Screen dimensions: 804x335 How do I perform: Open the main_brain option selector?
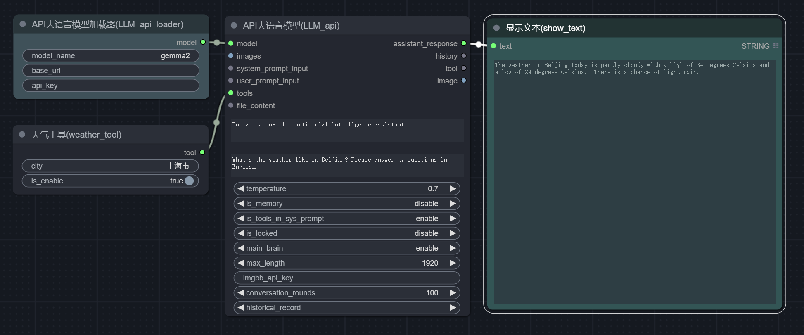click(x=346, y=248)
